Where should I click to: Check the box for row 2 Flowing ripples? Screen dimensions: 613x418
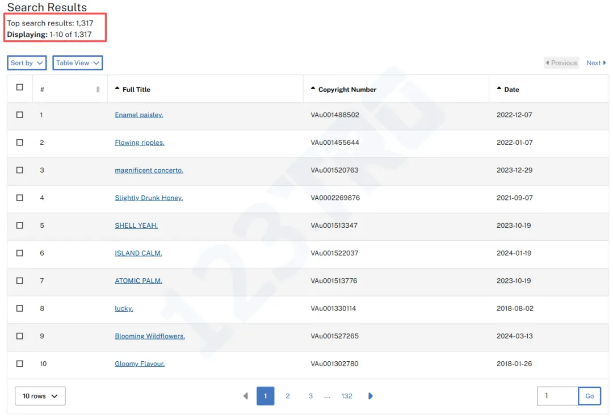point(19,143)
